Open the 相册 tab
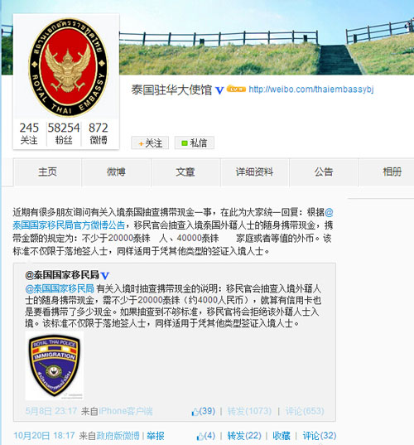The width and height of the screenshot is (414, 445). (392, 172)
